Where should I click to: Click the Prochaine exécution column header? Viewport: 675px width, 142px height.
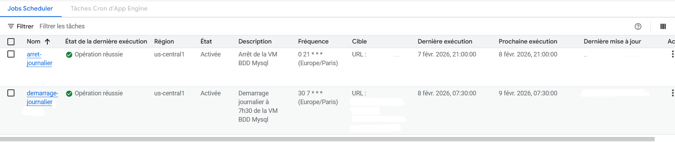(528, 41)
